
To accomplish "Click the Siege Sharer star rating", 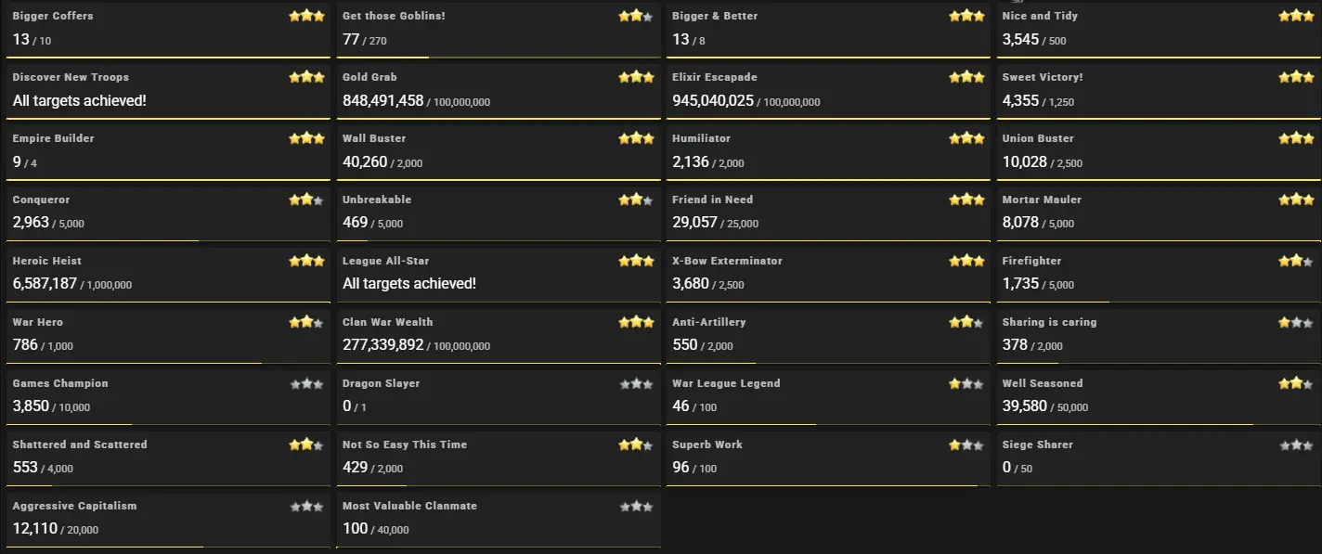I will tap(1296, 444).
